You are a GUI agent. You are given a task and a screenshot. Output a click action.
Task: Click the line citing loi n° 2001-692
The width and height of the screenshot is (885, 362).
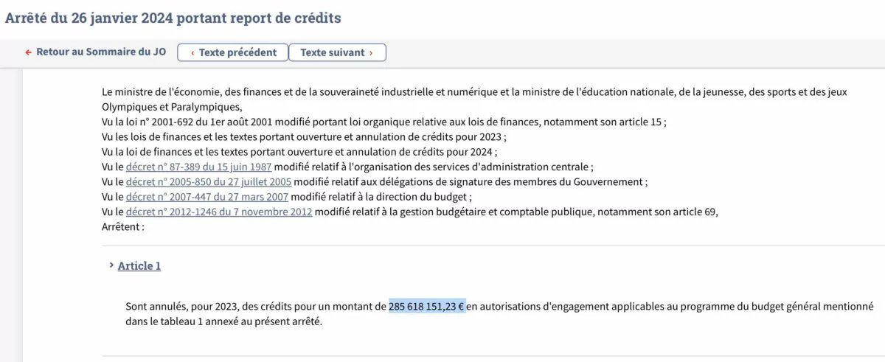[x=383, y=122]
